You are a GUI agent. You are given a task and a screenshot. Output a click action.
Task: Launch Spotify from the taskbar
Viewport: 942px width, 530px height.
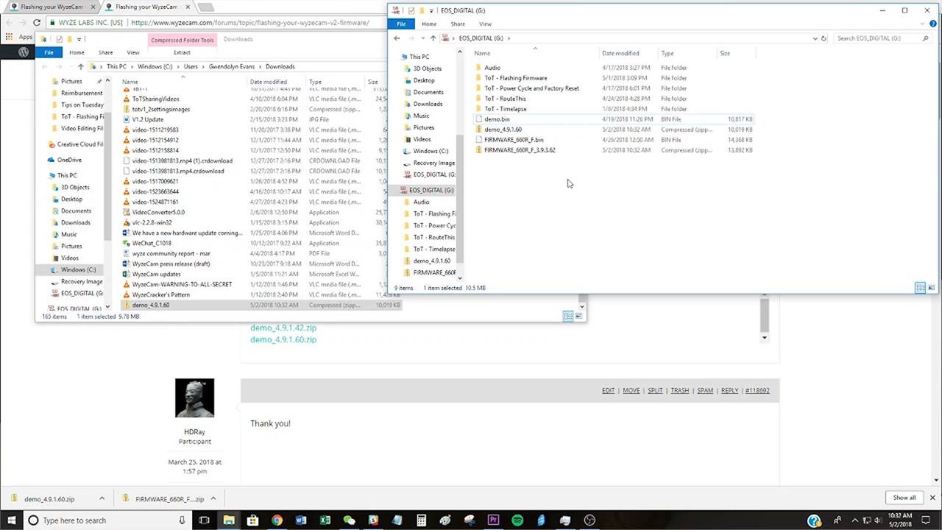[x=517, y=520]
